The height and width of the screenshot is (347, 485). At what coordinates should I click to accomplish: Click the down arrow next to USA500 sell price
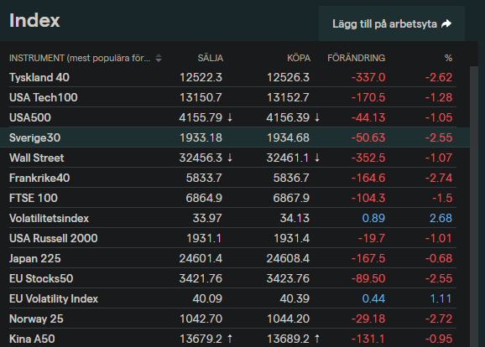pyautogui.click(x=230, y=117)
